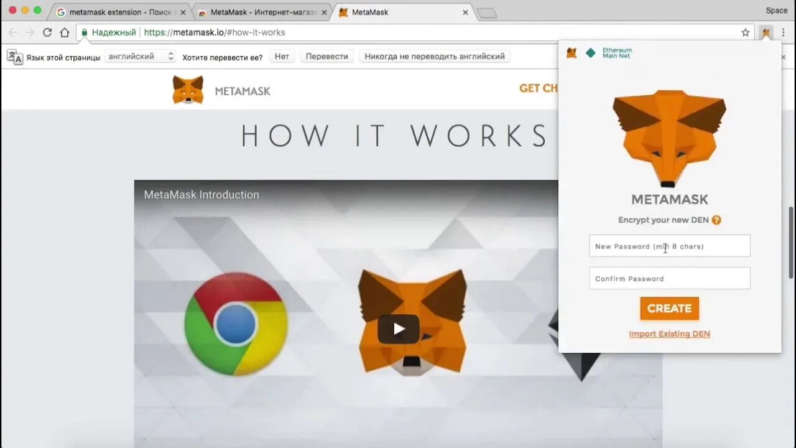Click the METAMASK wordmark in site header
Viewport: 796px width, 448px height.
click(x=243, y=91)
